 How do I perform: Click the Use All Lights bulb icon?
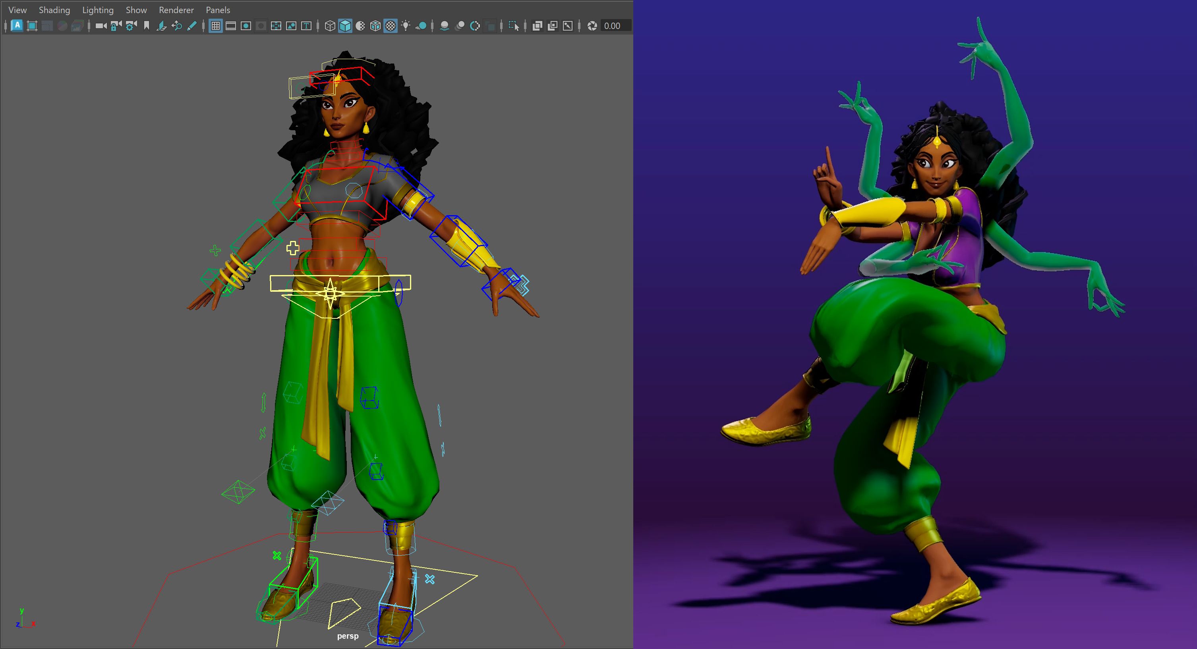406,26
